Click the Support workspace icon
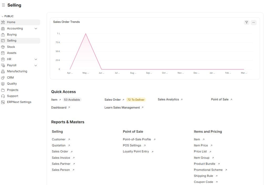The image size is (264, 185). pos(4,96)
